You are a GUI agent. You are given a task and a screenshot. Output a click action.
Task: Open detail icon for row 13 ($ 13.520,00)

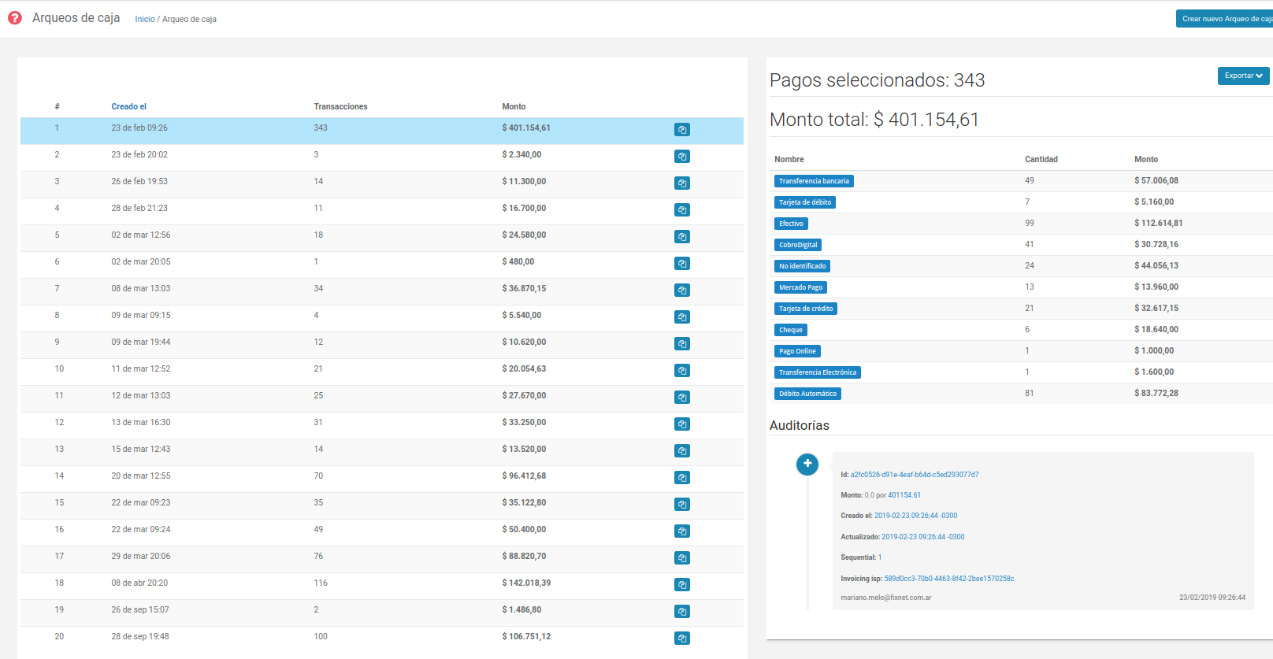pyautogui.click(x=682, y=451)
